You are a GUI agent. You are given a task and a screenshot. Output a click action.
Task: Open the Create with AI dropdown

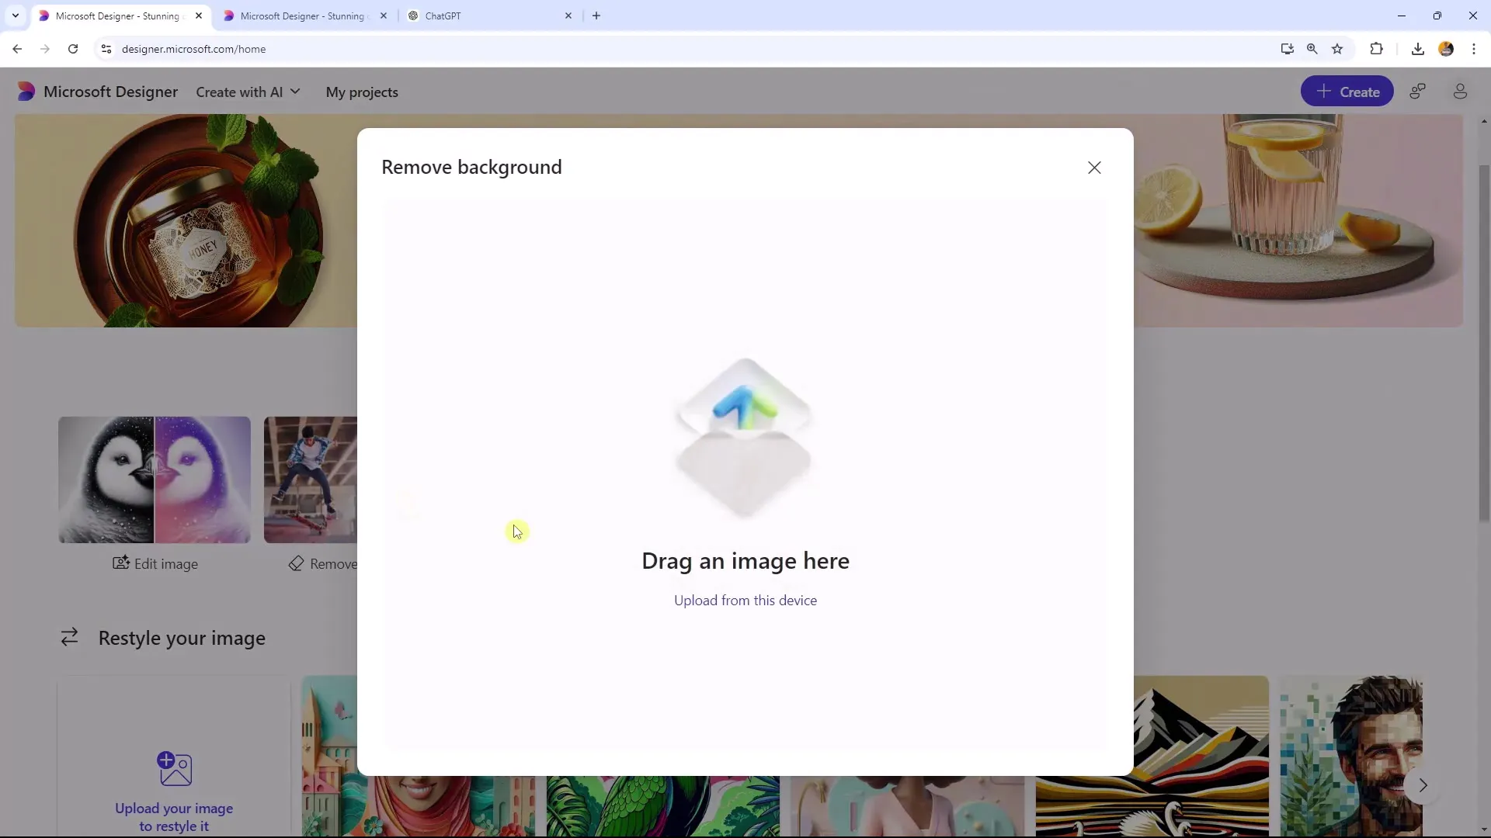pos(248,92)
